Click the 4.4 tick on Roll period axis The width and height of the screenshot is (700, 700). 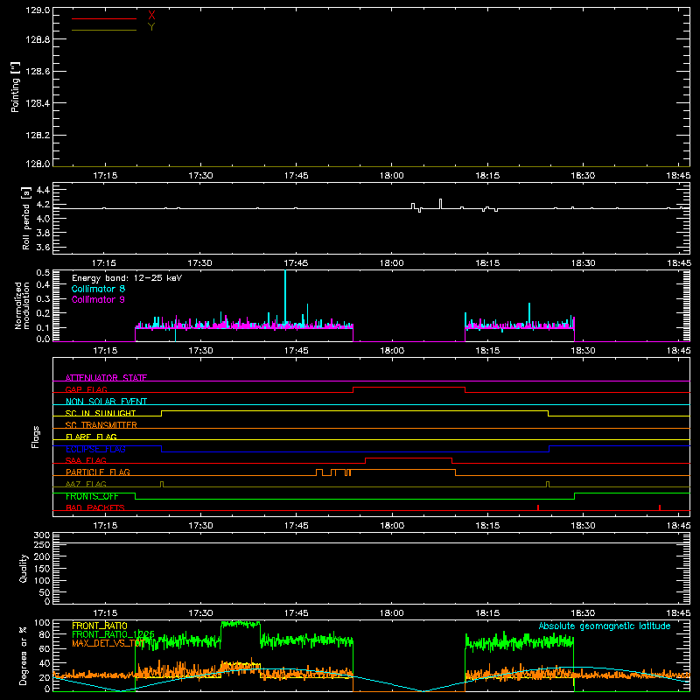43,190
